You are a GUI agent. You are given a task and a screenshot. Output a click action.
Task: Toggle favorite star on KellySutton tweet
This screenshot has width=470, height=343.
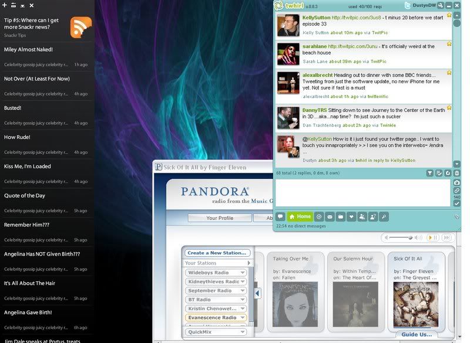(x=449, y=16)
